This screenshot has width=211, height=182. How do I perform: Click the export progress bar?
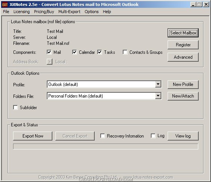click(105, 146)
